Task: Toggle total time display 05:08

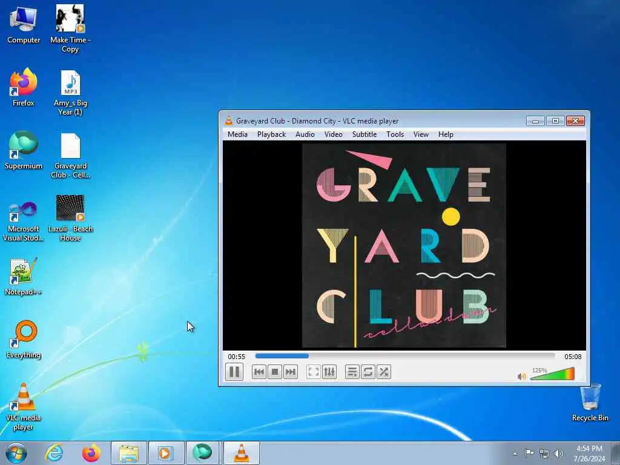Action: tap(573, 357)
